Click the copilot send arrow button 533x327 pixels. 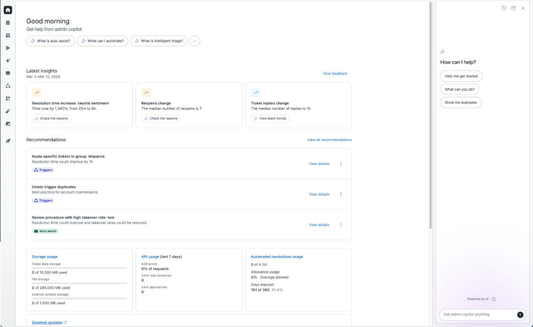point(520,314)
